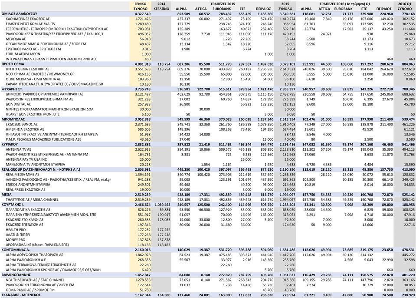Screen dimensions: 416x298
Task: Click the HEALTH PRO row label
Action: tap(16, 229)
